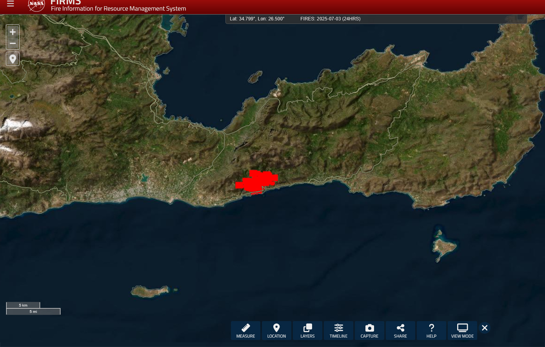This screenshot has width=545, height=347.
Task: Click the FIRMS title in the header
Action: pyautogui.click(x=65, y=3)
